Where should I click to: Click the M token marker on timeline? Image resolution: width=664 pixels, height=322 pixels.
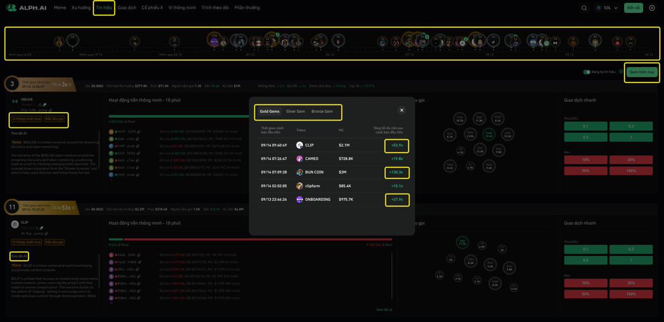[x=556, y=43]
